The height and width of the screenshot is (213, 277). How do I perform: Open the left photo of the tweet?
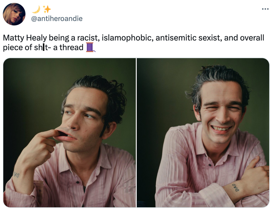[70, 133]
